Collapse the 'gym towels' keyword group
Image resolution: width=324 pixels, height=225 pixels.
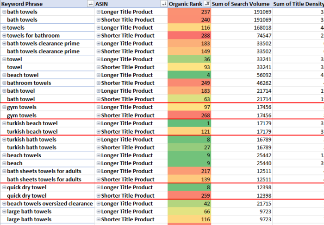(x=4, y=107)
